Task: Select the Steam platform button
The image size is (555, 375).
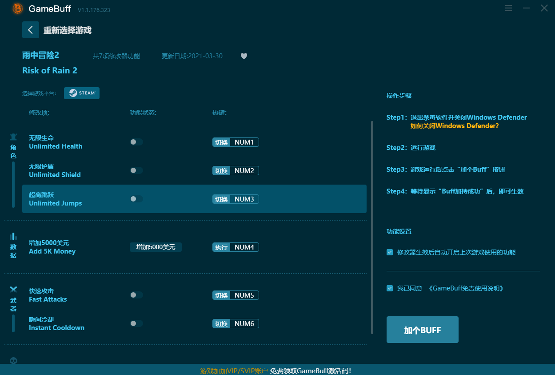Action: click(82, 93)
